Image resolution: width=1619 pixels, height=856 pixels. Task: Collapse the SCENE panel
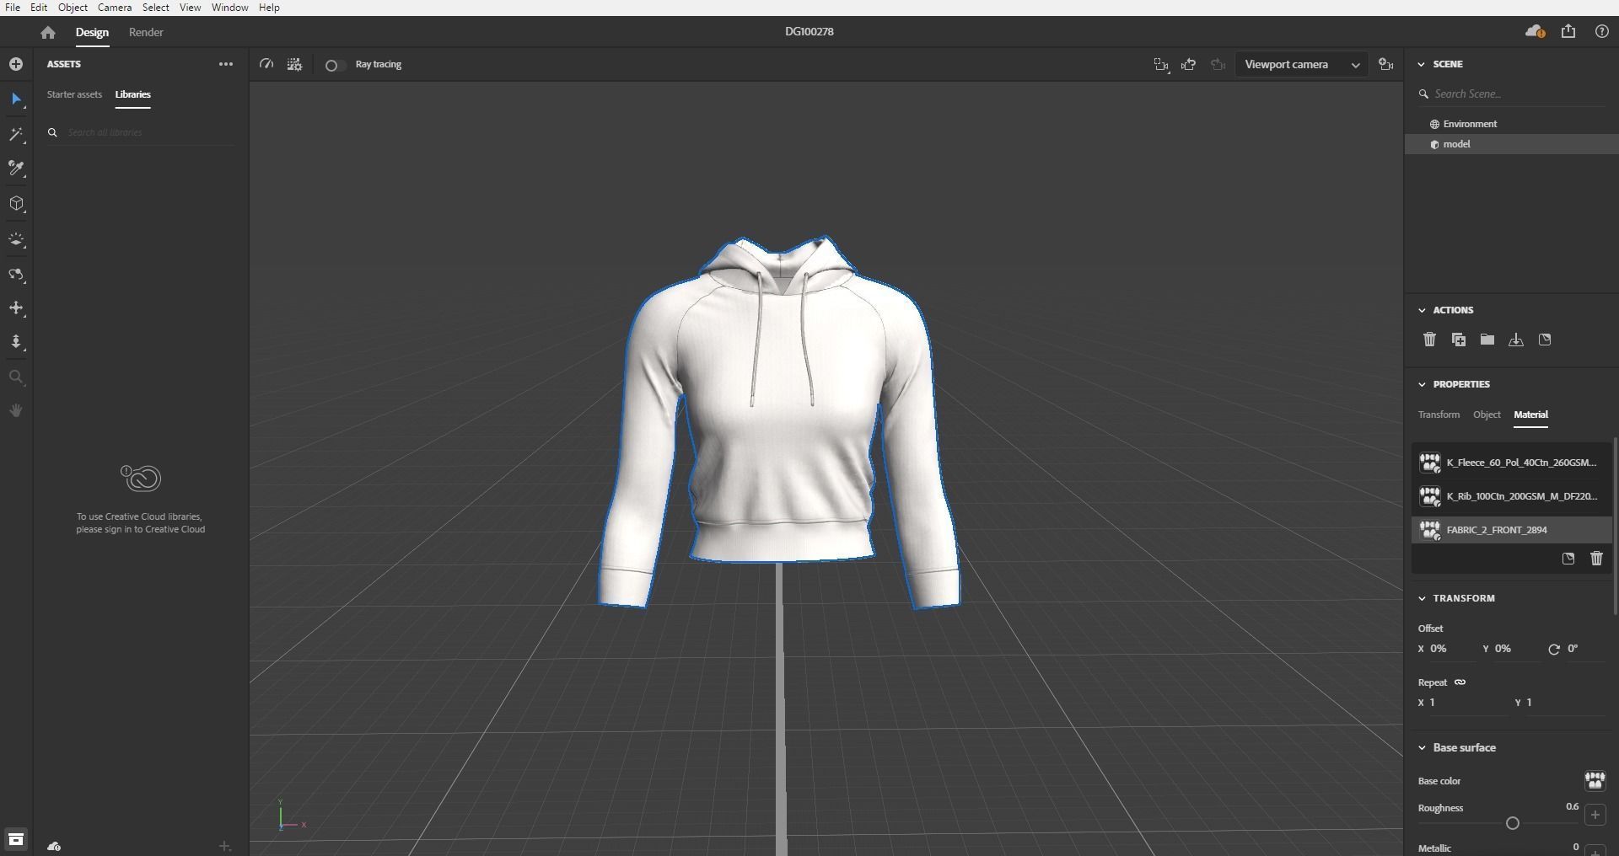tap(1422, 64)
